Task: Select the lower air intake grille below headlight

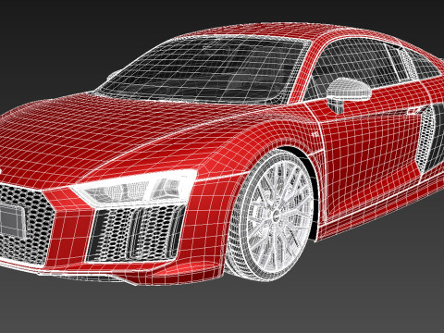Action: (x=136, y=234)
